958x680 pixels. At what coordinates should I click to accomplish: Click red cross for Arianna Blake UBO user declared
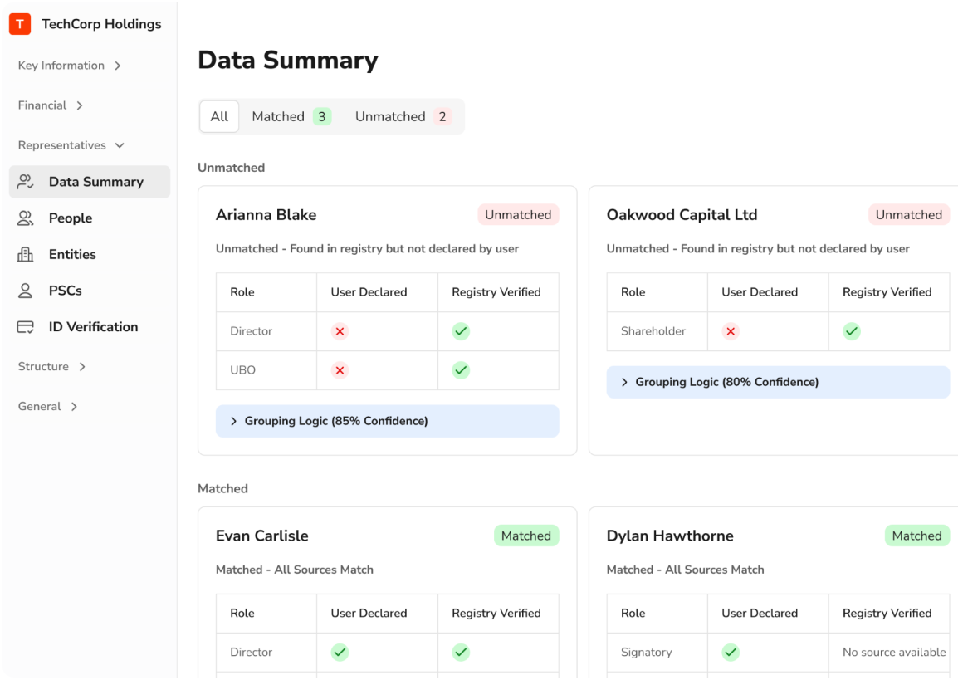click(x=340, y=370)
